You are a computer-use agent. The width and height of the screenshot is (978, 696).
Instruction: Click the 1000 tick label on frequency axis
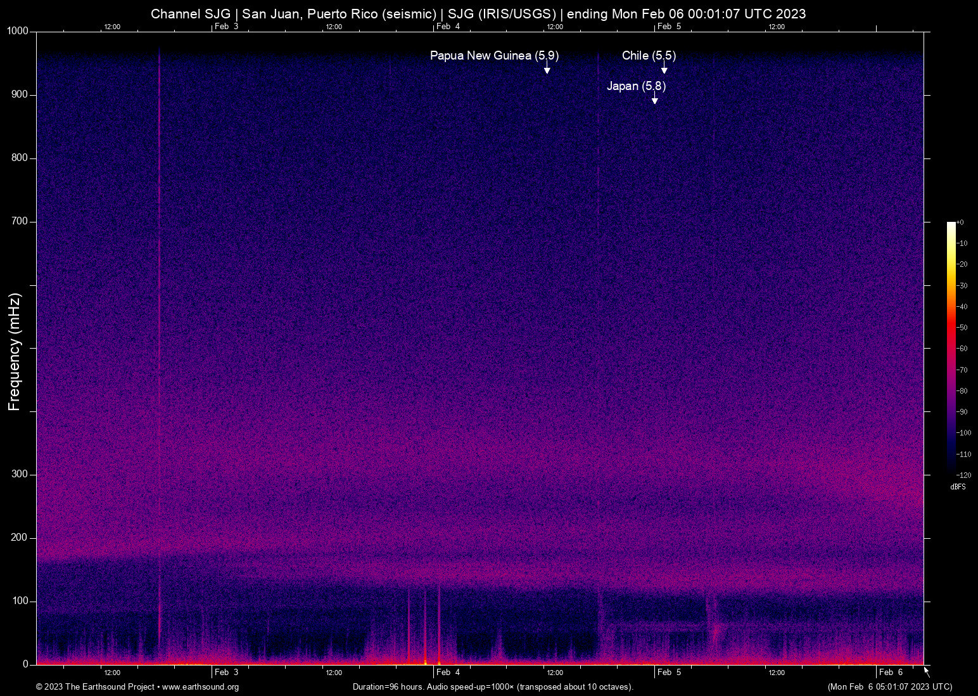pos(18,31)
